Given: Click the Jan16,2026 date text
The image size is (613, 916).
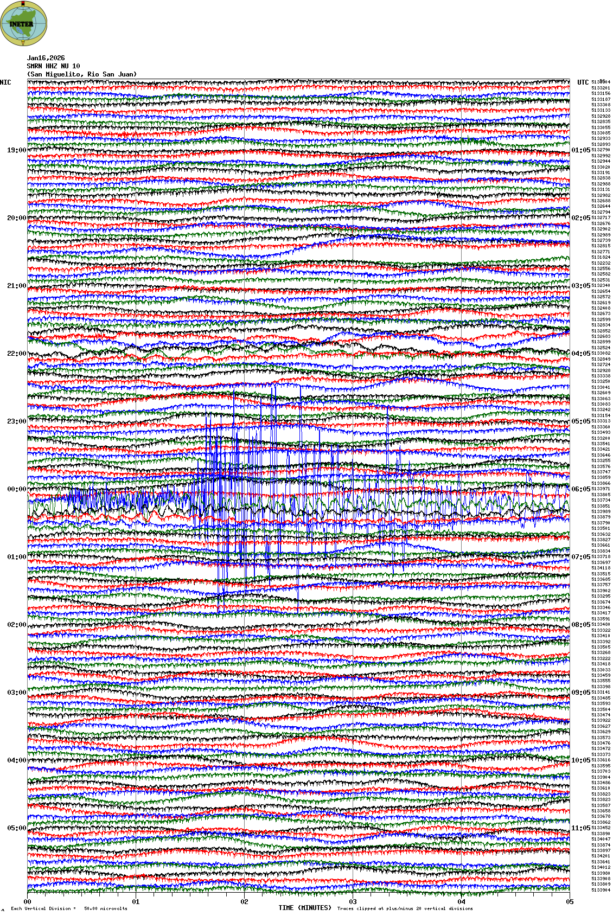Looking at the screenshot, I should (x=46, y=58).
